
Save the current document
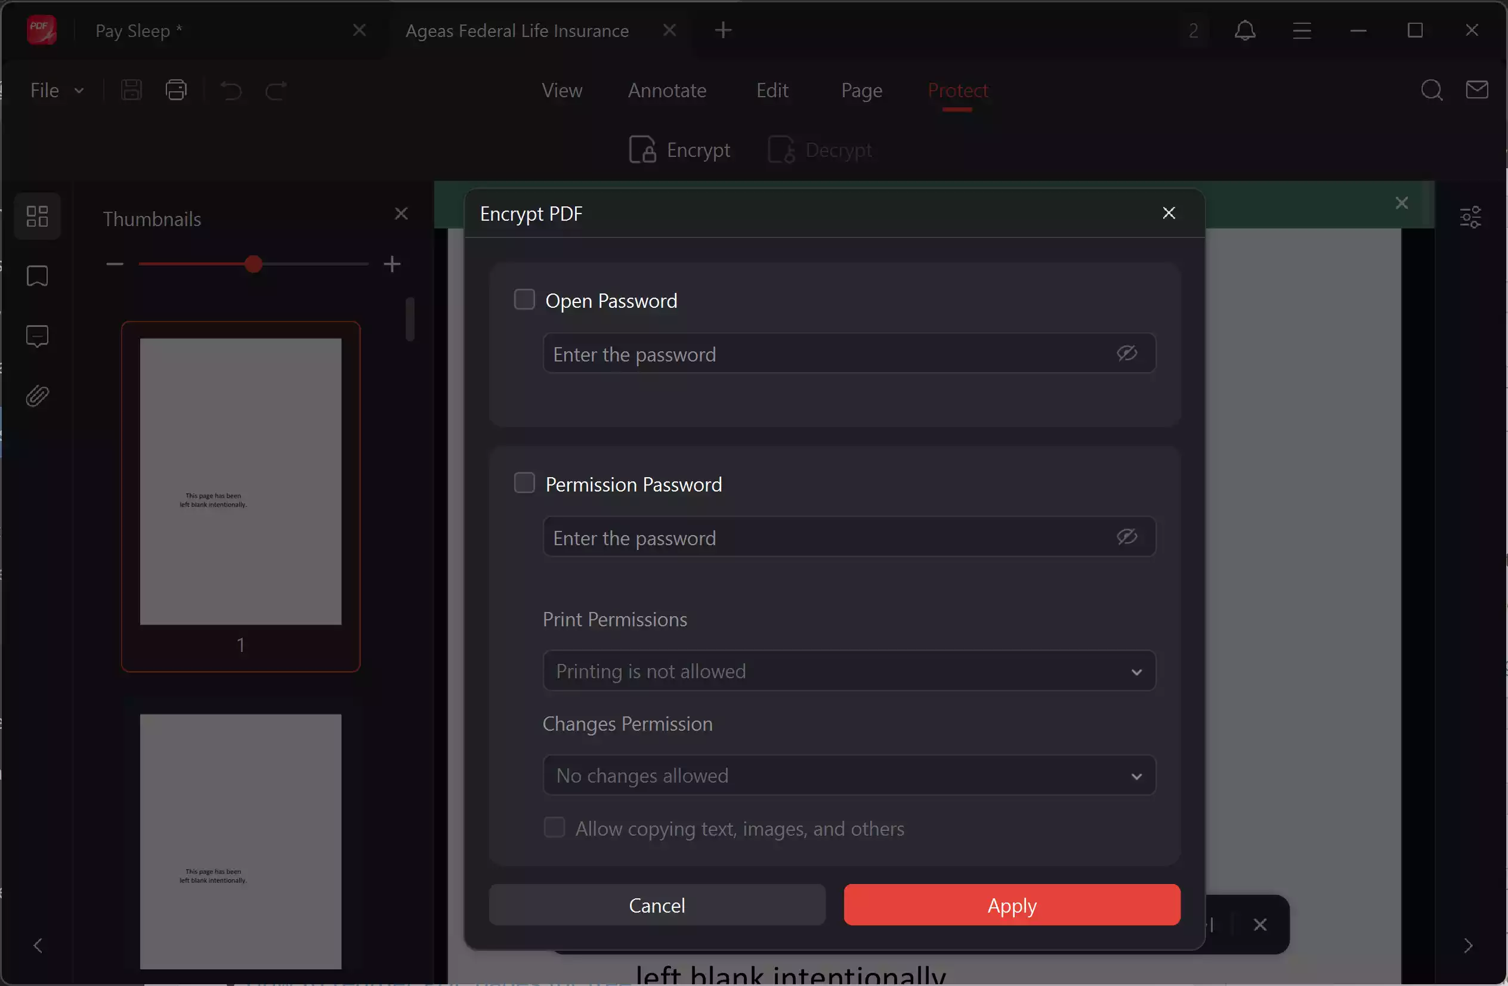click(132, 90)
